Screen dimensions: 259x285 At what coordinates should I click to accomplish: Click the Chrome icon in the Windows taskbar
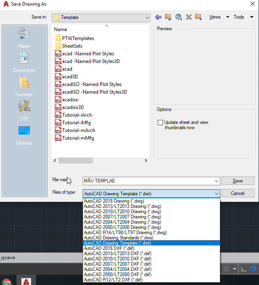[7, 282]
